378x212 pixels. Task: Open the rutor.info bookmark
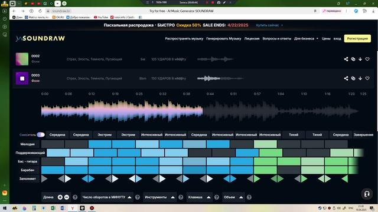122,17
